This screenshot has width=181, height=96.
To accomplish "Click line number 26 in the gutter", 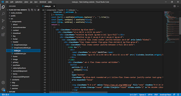I will tap(45, 47).
